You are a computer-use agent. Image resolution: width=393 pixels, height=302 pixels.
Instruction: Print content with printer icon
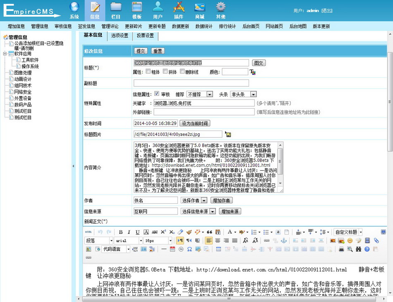point(341,249)
